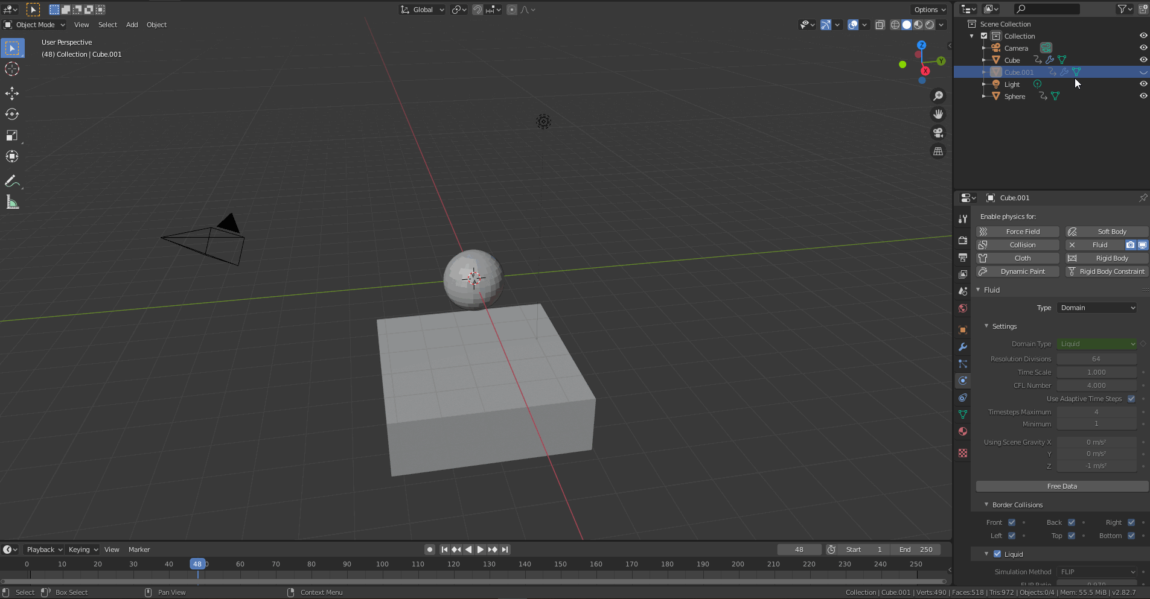Disable Use Adaptive Time Steps
Viewport: 1150px width, 599px height.
pos(1130,399)
